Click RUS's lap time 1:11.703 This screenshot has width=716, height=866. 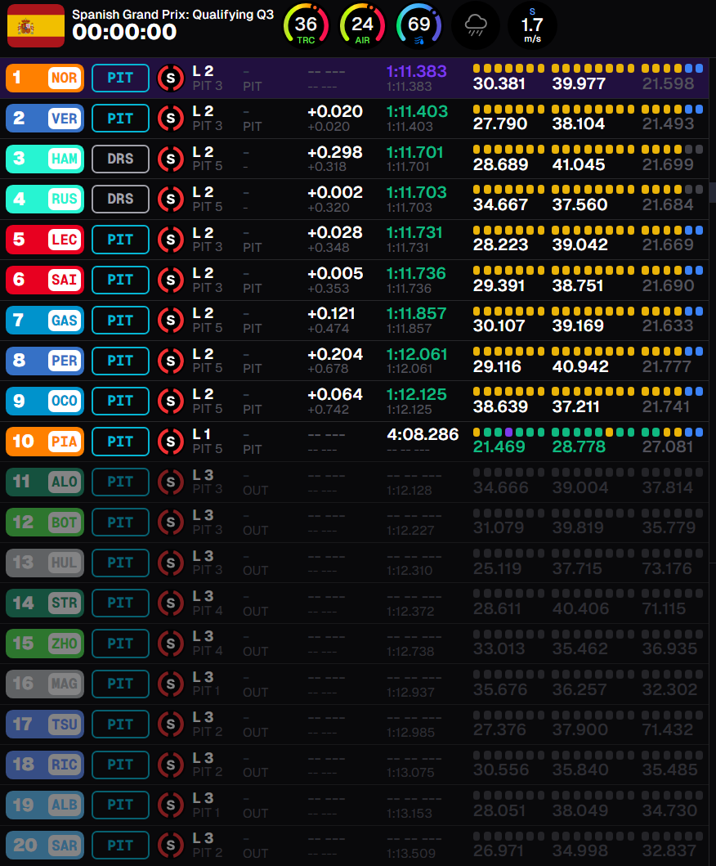click(417, 192)
